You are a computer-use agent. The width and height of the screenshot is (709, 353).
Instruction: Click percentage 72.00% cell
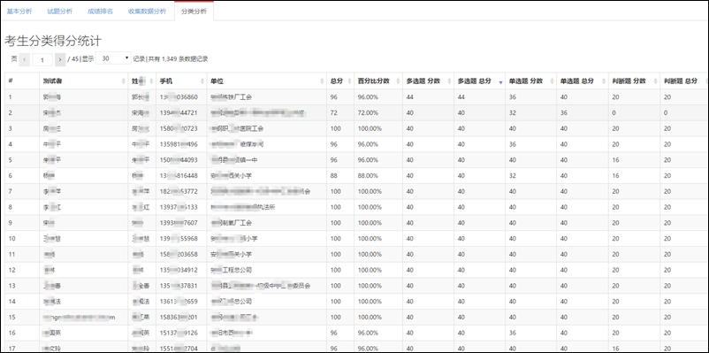(368, 112)
